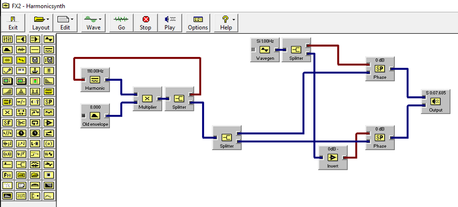Select the floppy disk save palette icon

click(x=35, y=60)
